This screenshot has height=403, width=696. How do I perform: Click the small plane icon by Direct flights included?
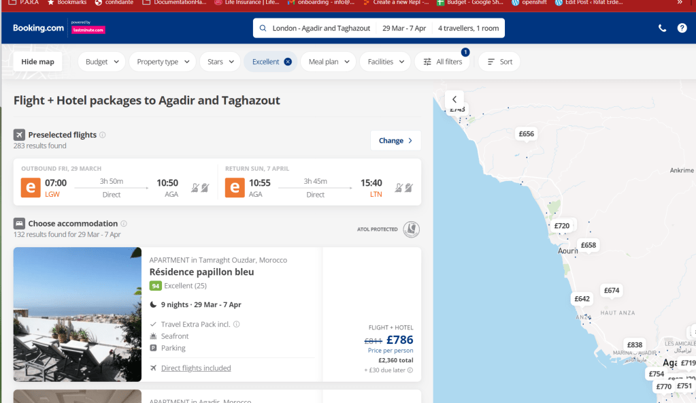153,368
